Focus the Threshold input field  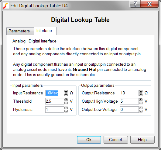click(55, 101)
